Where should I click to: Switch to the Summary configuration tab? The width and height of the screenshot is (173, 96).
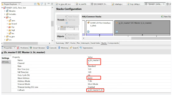[x=60, y=43]
